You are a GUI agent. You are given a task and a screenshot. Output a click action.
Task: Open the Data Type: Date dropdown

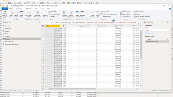click(x=105, y=12)
